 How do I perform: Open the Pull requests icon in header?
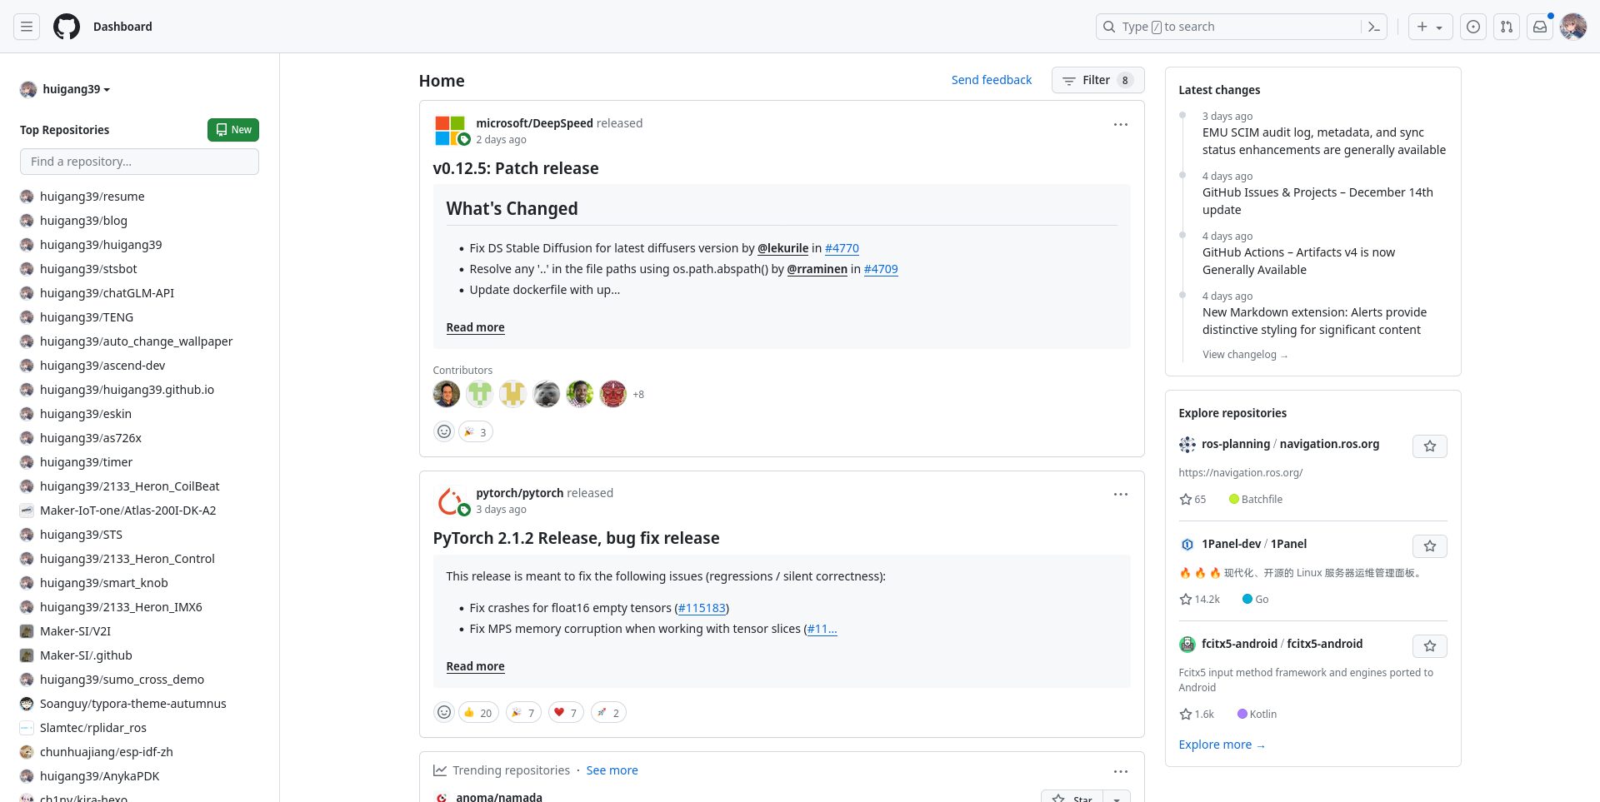1507,27
